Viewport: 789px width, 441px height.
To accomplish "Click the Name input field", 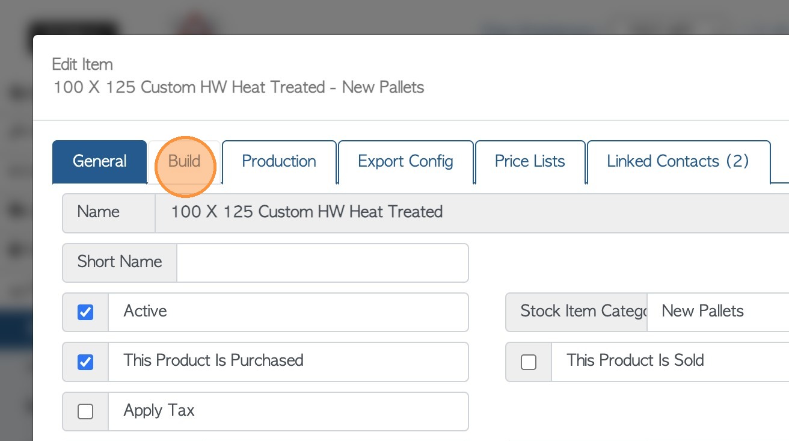I will 469,212.
